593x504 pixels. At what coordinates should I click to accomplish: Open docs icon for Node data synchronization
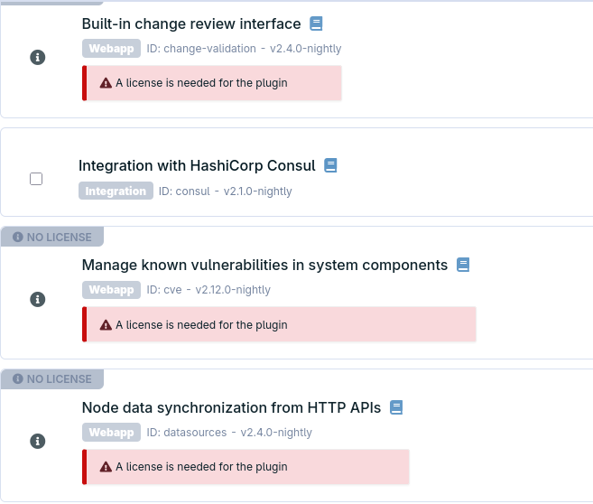click(x=396, y=407)
